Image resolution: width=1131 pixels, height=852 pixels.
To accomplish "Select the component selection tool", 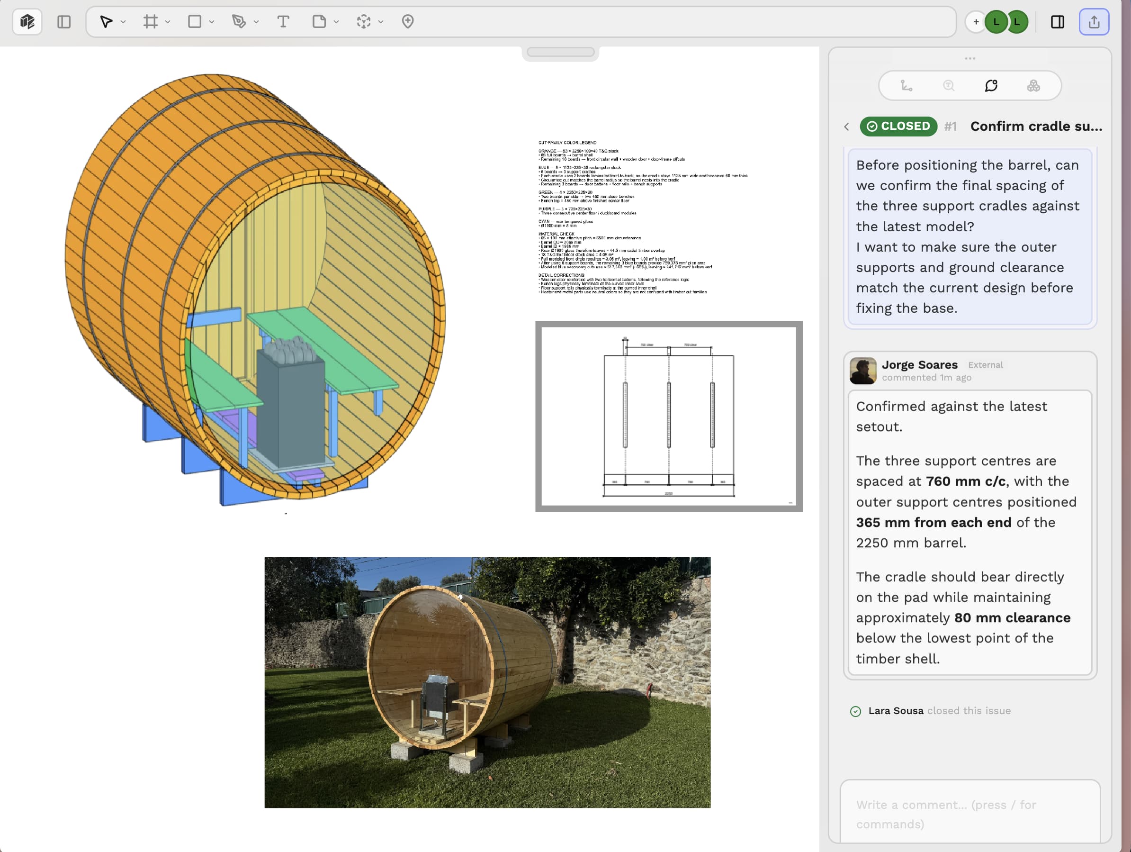I will coord(364,21).
